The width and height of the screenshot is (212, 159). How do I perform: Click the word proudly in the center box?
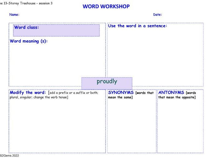107,82
